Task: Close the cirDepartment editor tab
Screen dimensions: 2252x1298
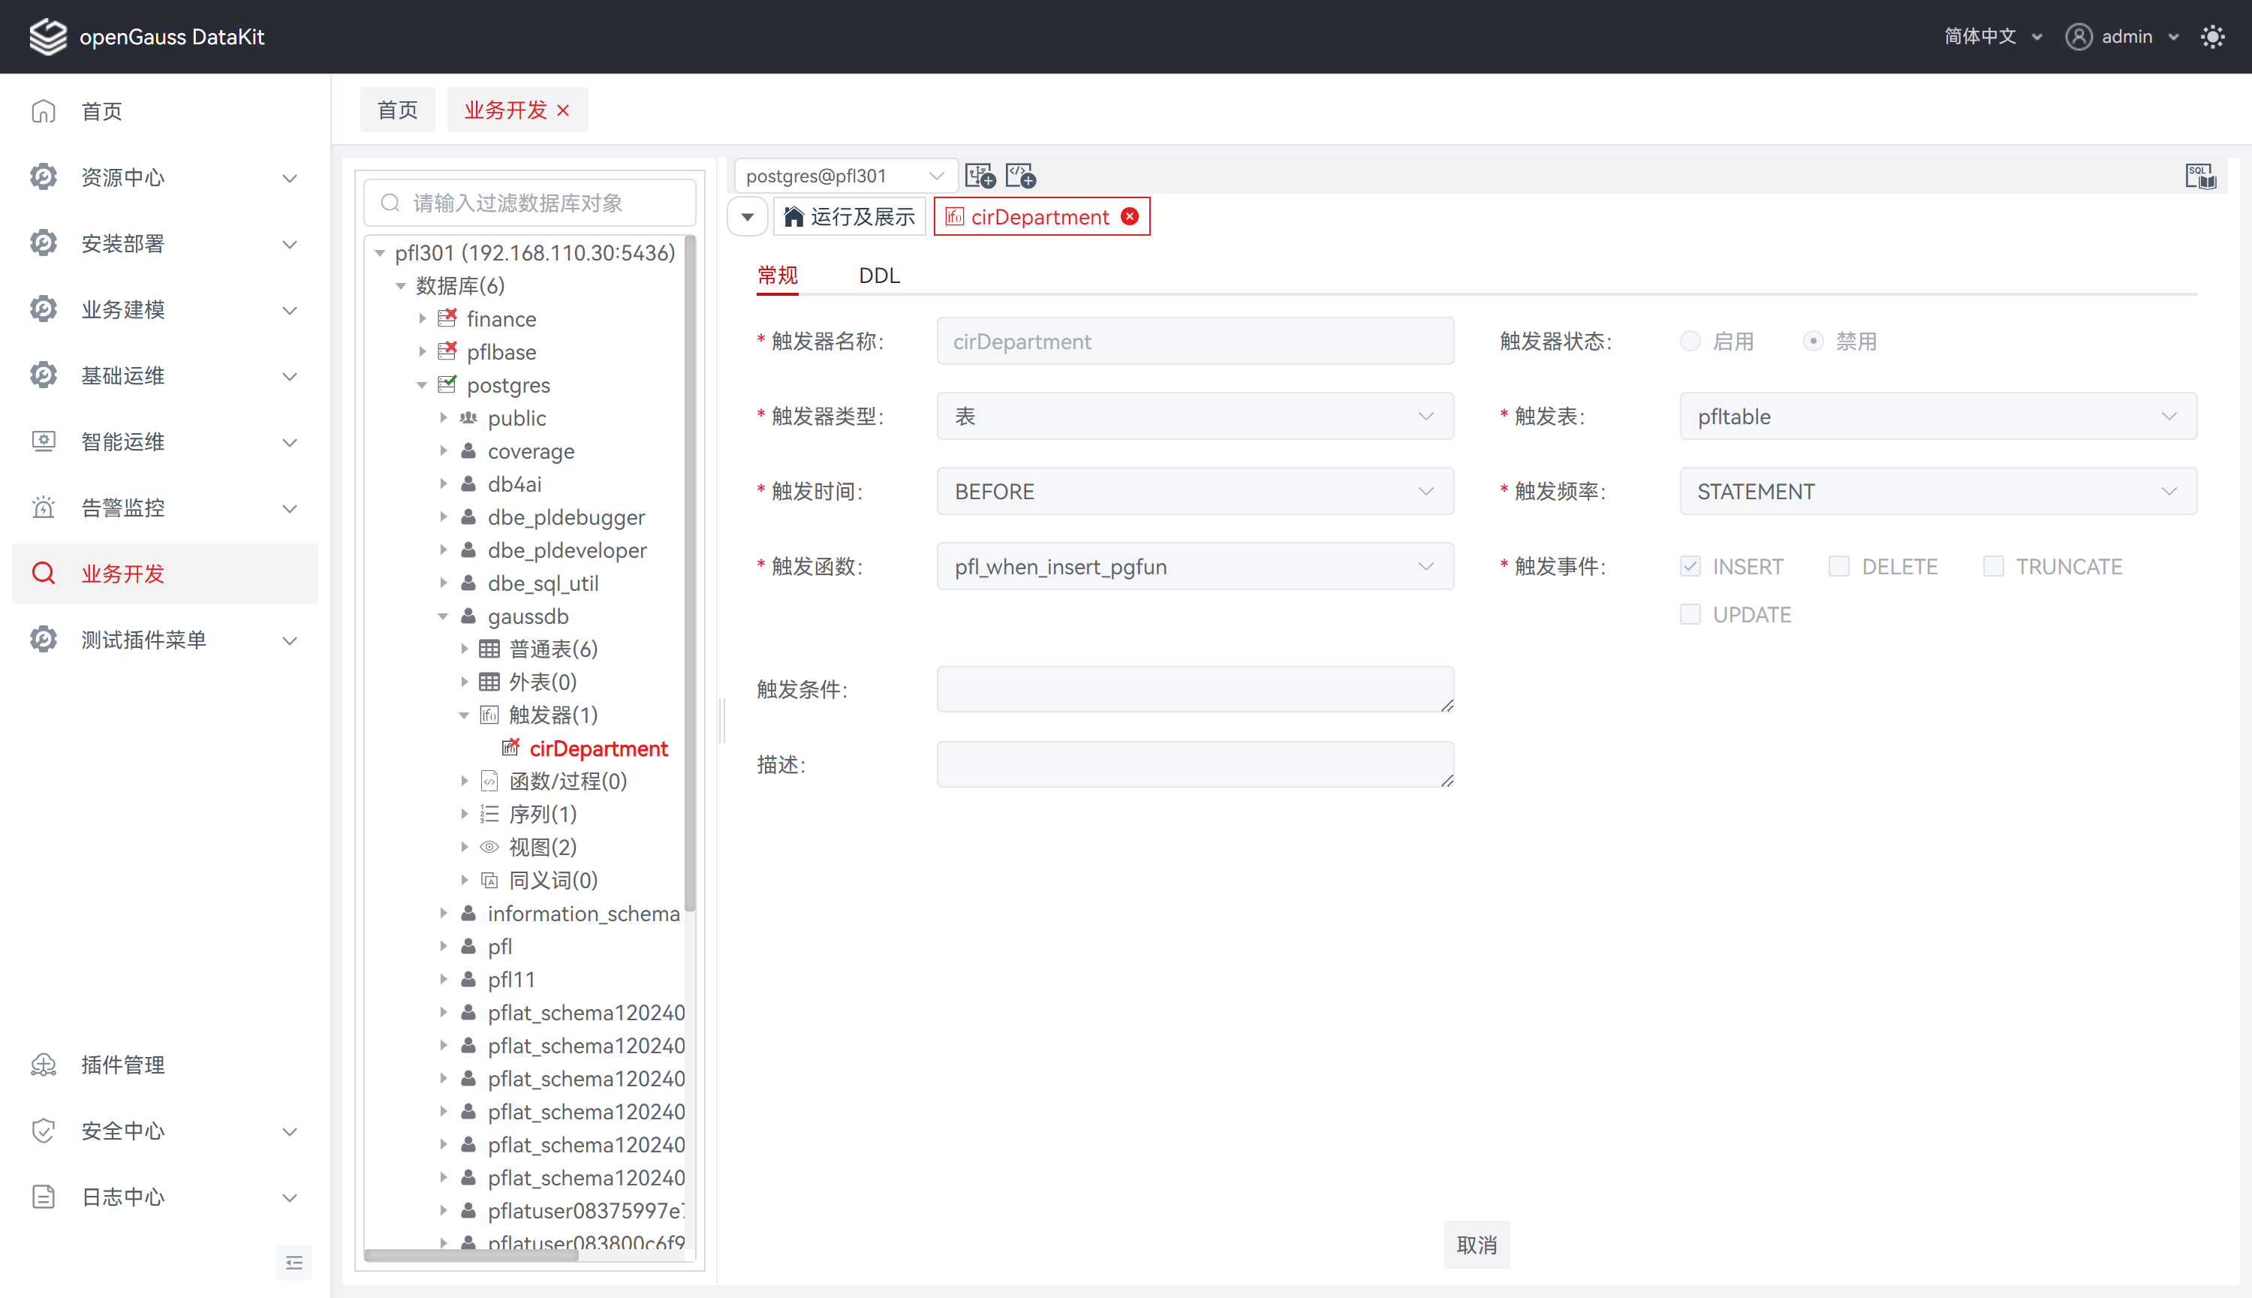Action: [1130, 217]
